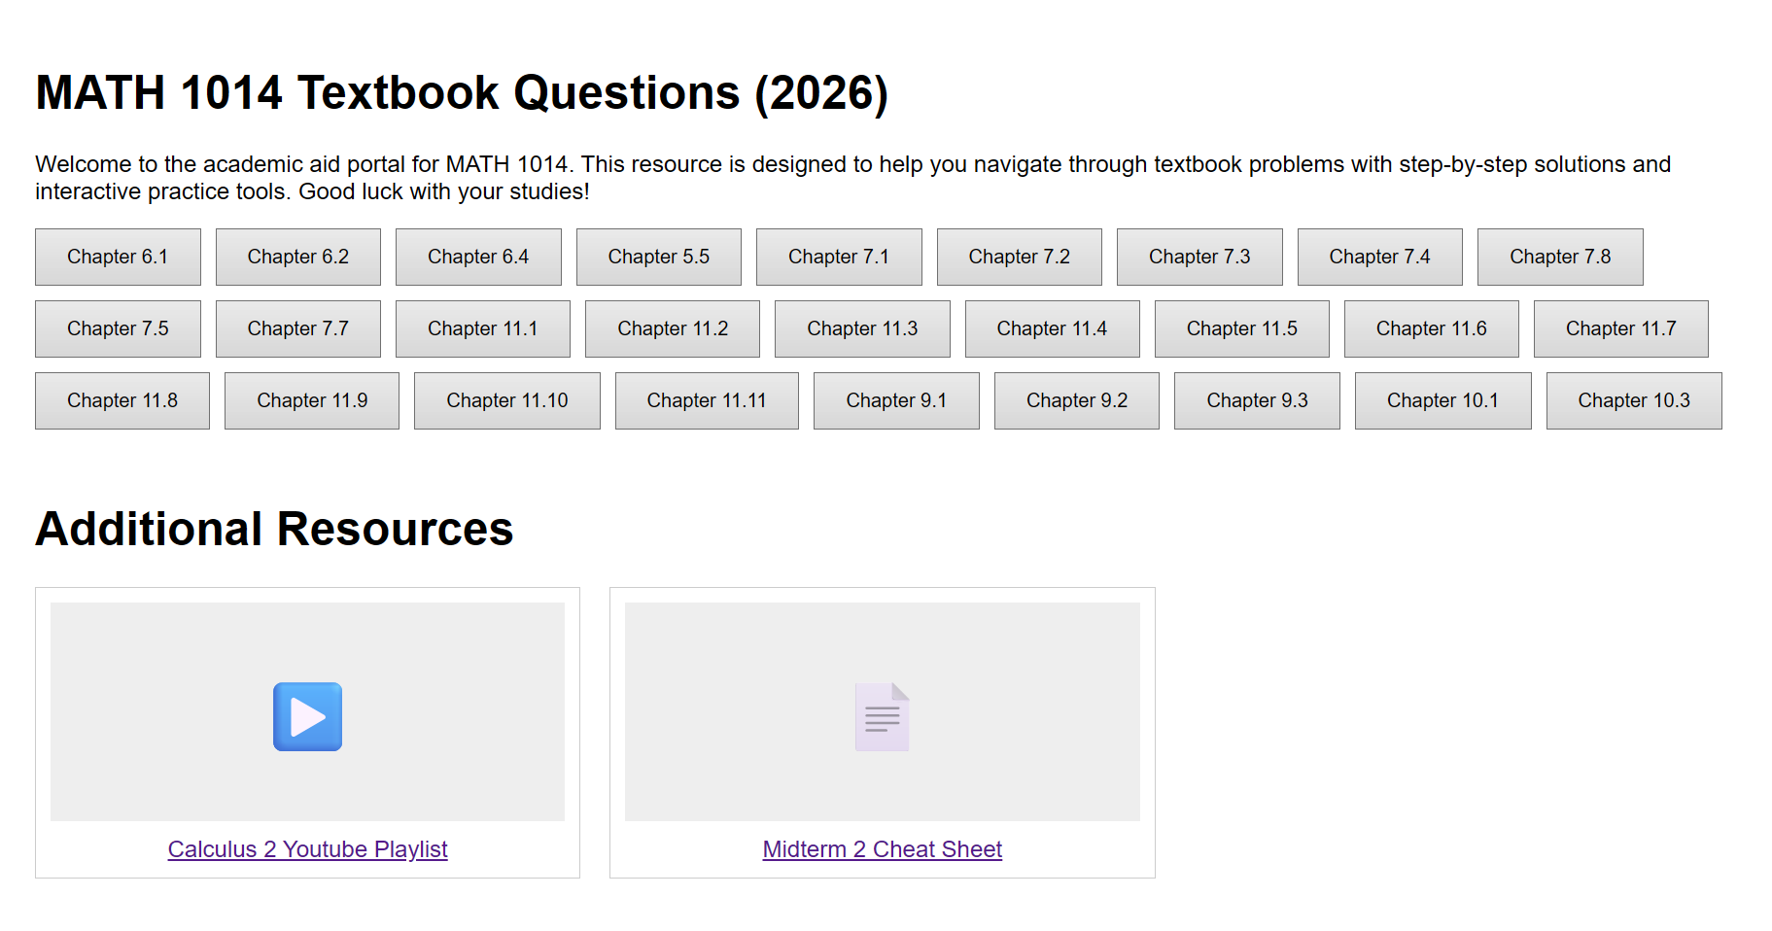Open the Calculus 2 Youtube Playlist link
1772x931 pixels.
click(307, 848)
